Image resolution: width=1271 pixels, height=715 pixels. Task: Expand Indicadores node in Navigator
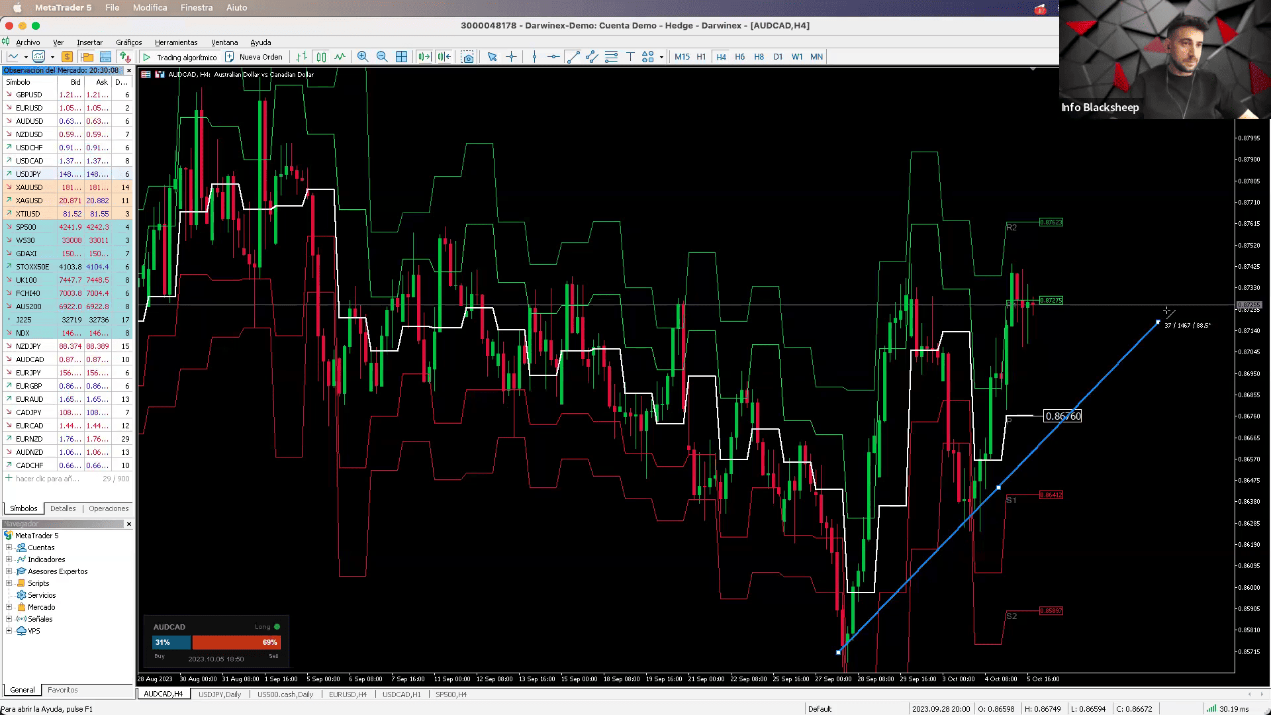9,559
